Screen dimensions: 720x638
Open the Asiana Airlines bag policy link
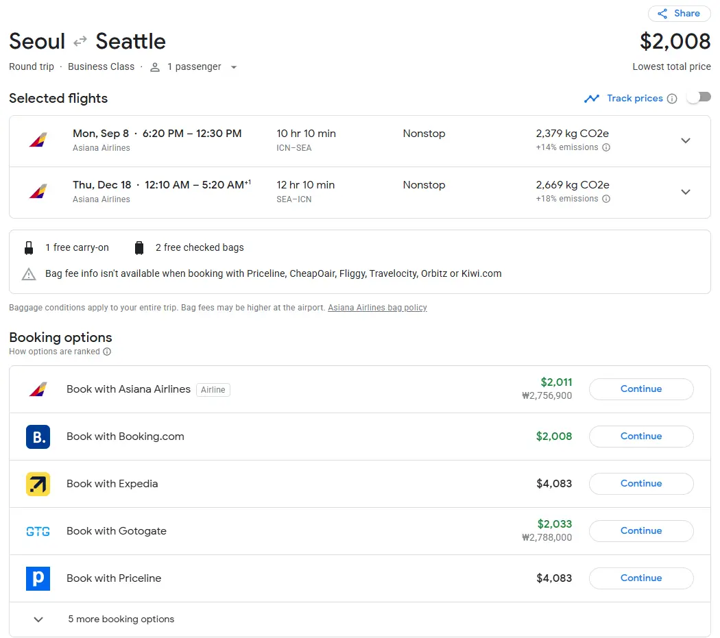[x=377, y=308]
